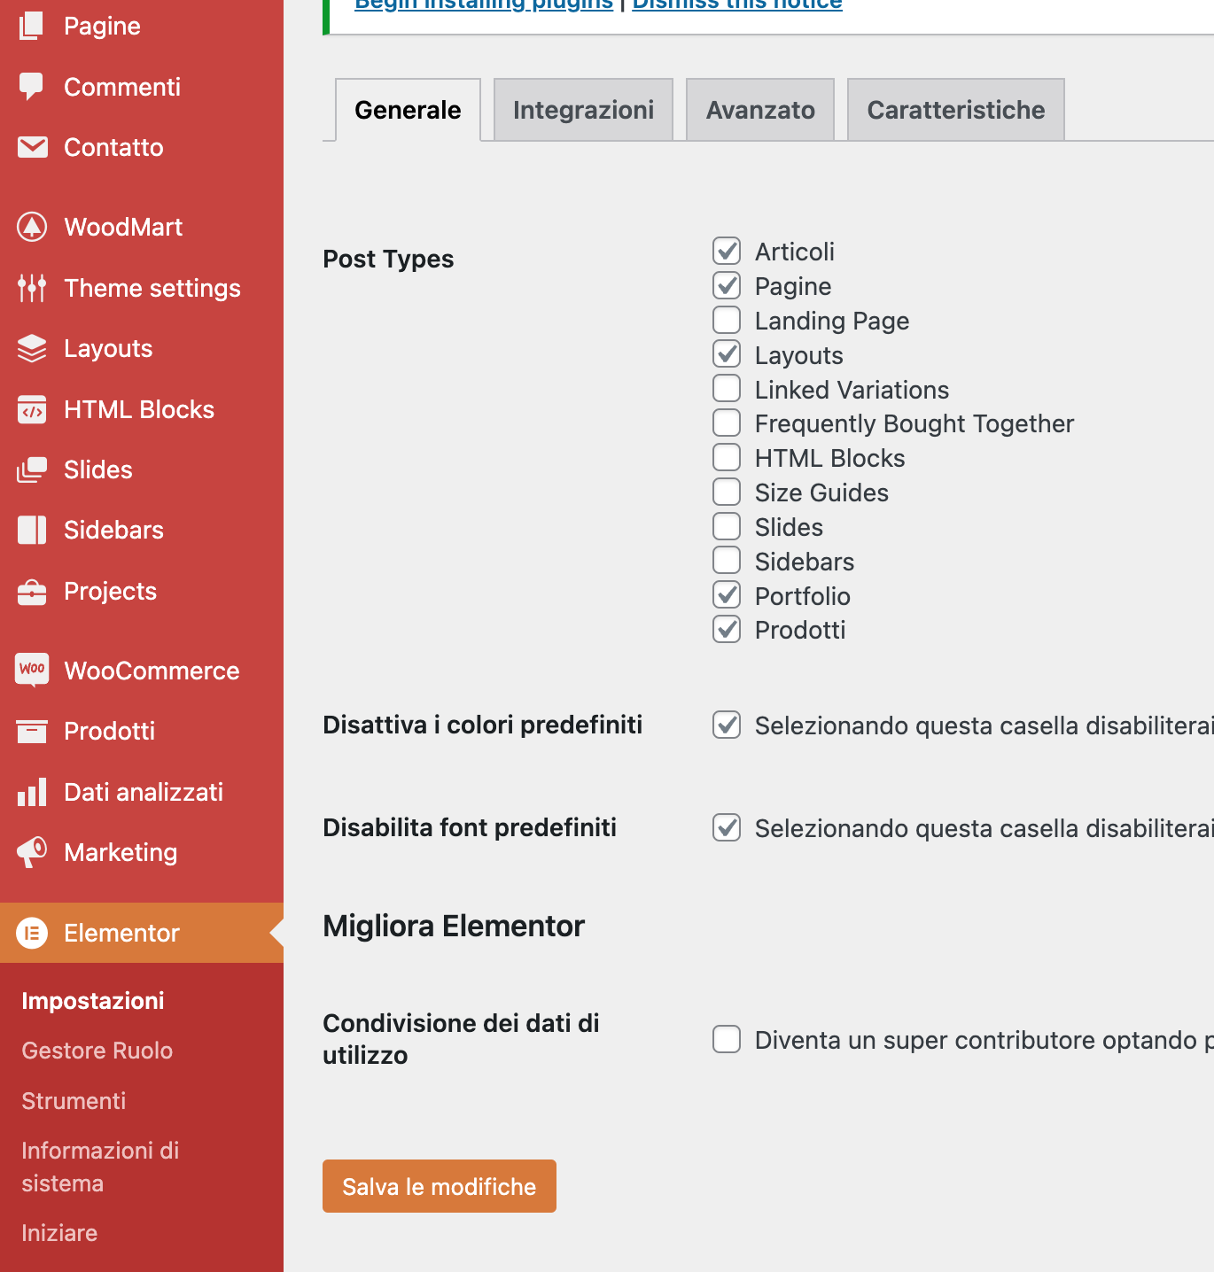Click Salva le modifiche button

pyautogui.click(x=440, y=1186)
